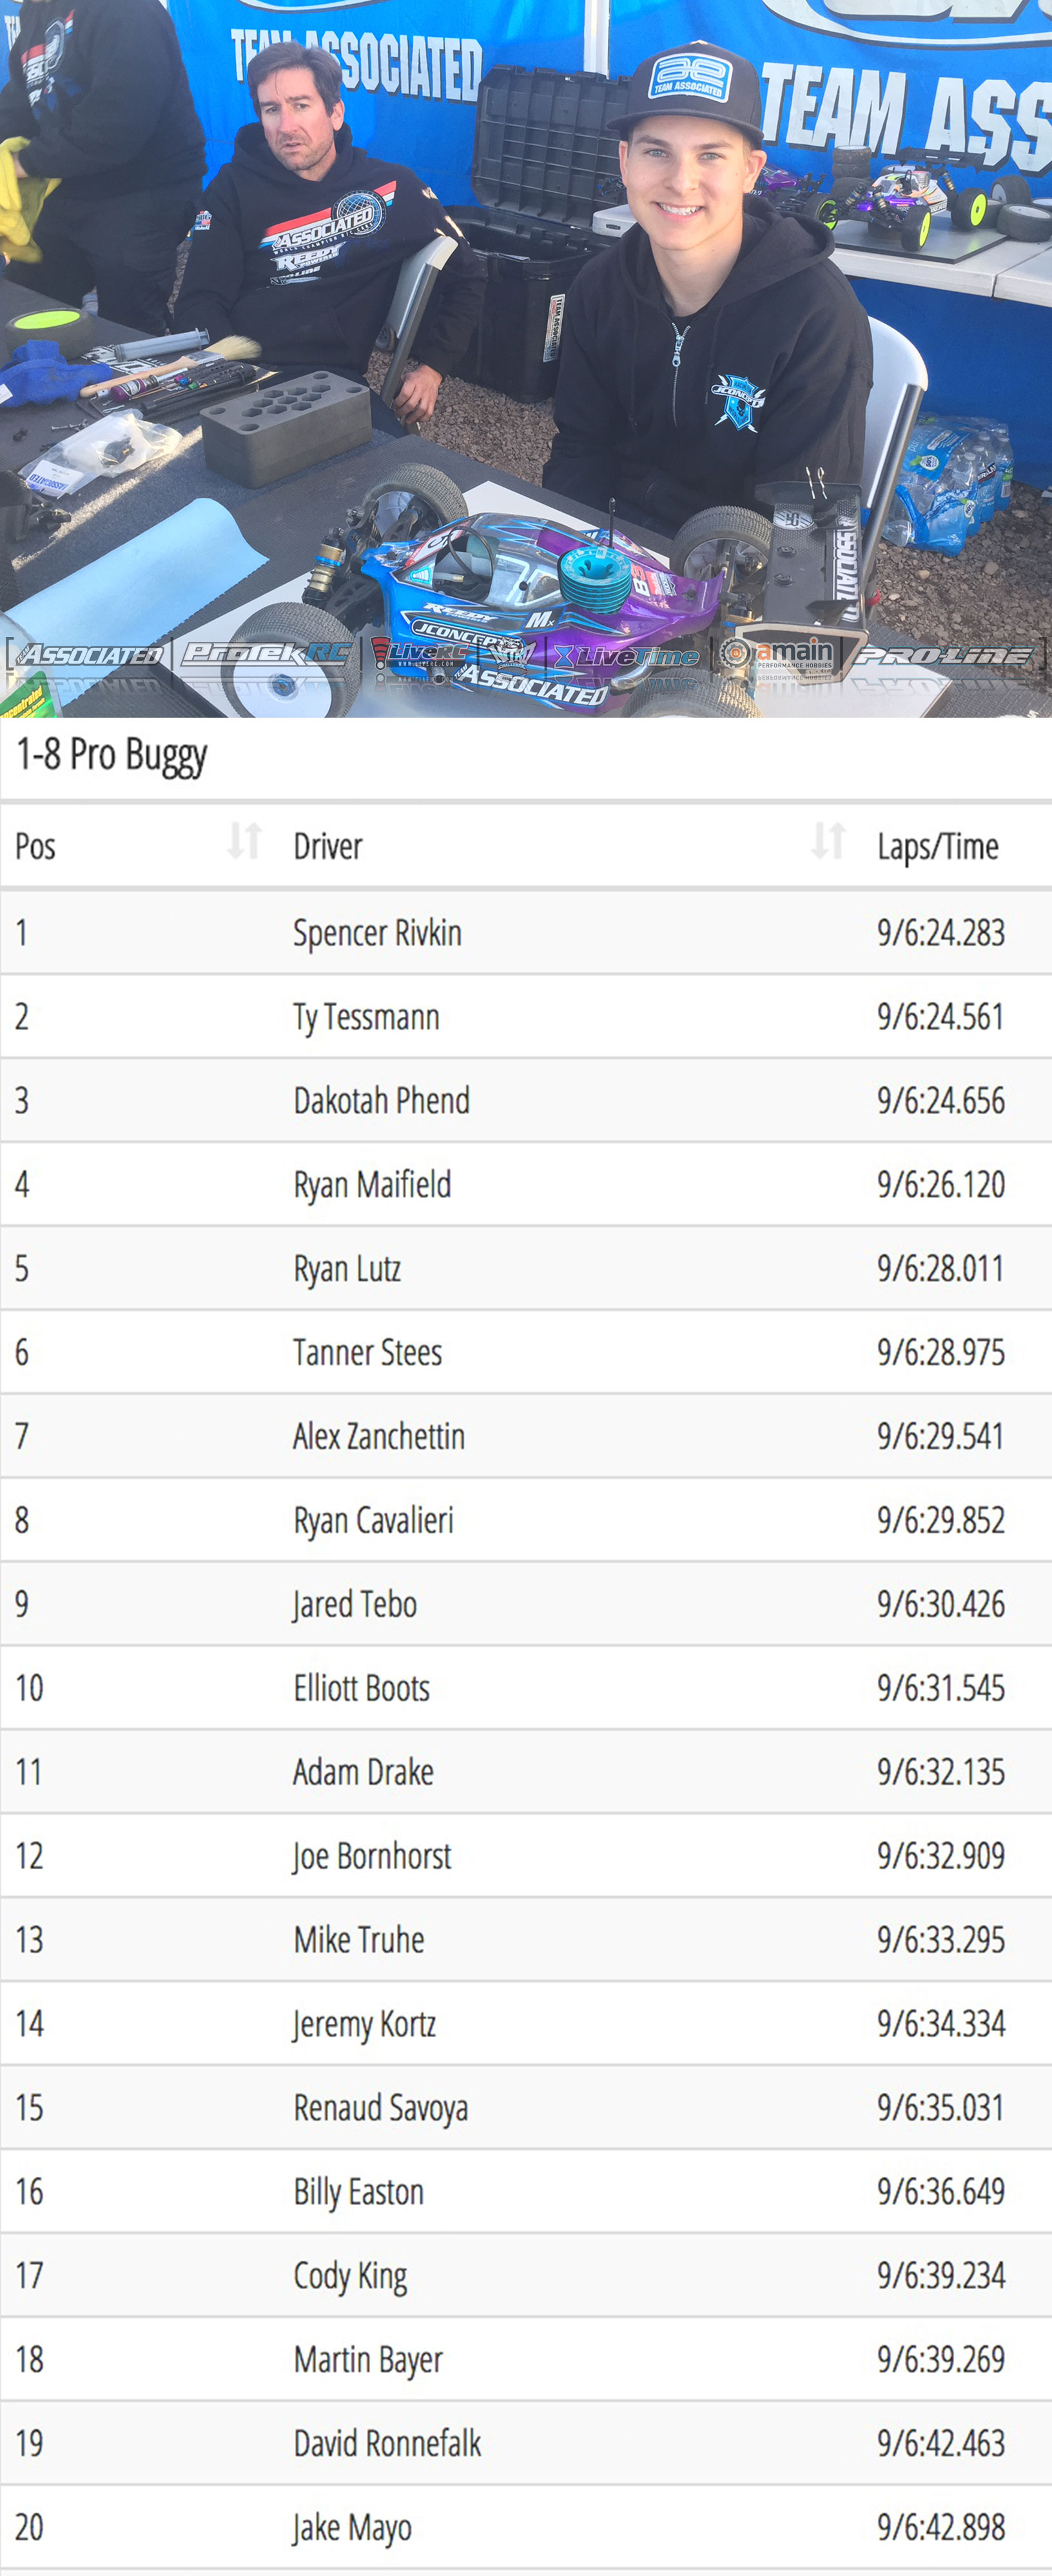Select Ty Tessmann in second place
Viewport: 1052px width, 2576px height.
click(366, 1018)
